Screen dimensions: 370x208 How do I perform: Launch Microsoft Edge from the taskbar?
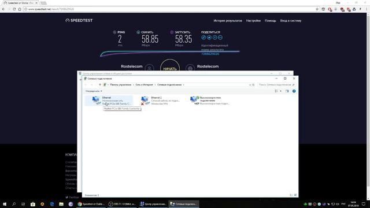click(x=51, y=204)
